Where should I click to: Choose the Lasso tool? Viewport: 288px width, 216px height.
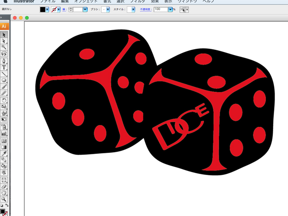click(4, 54)
